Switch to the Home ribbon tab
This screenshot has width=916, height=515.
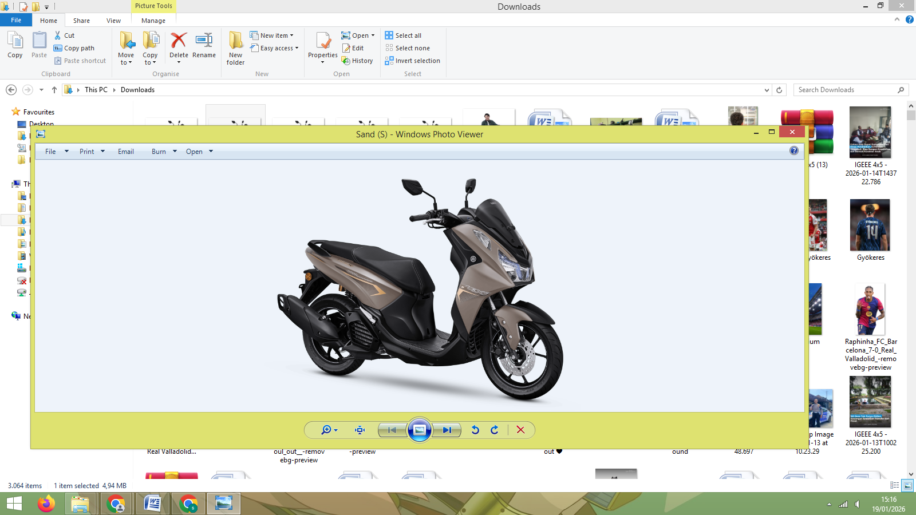coord(49,21)
